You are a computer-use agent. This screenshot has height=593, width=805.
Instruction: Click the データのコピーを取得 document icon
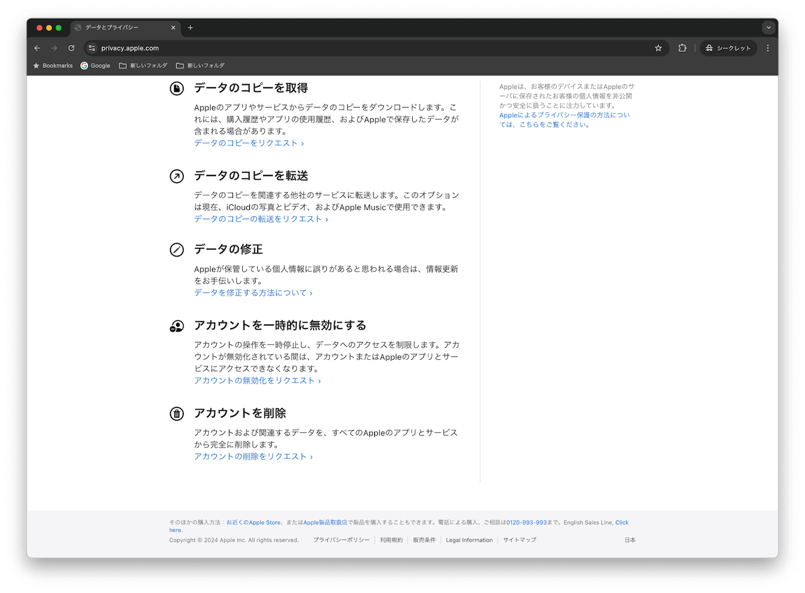pos(177,89)
